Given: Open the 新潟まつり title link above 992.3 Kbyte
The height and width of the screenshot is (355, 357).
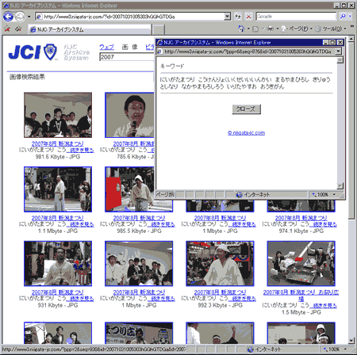Looking at the screenshot, I should coord(220,292).
